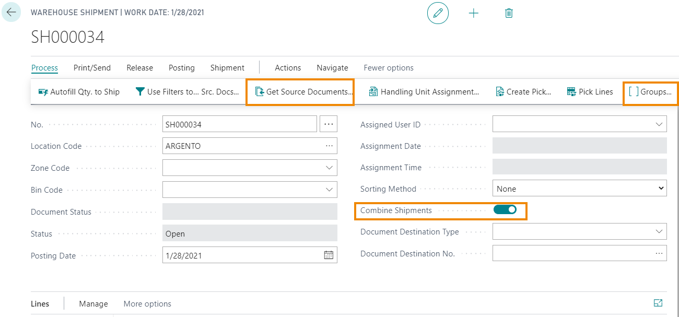
Task: Open the Print/Send menu
Action: click(x=92, y=68)
